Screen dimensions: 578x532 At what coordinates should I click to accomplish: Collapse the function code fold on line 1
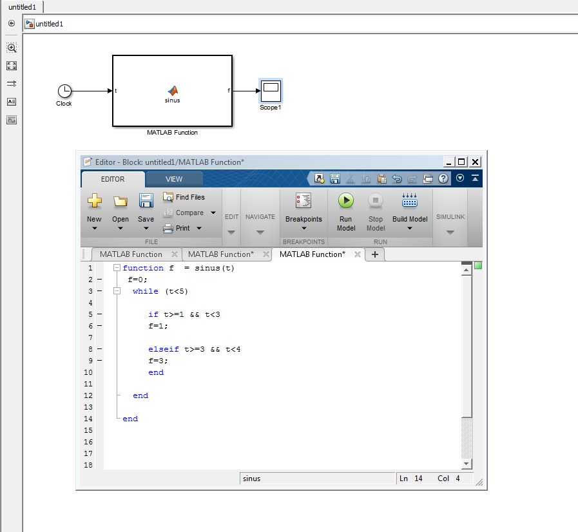click(x=117, y=268)
